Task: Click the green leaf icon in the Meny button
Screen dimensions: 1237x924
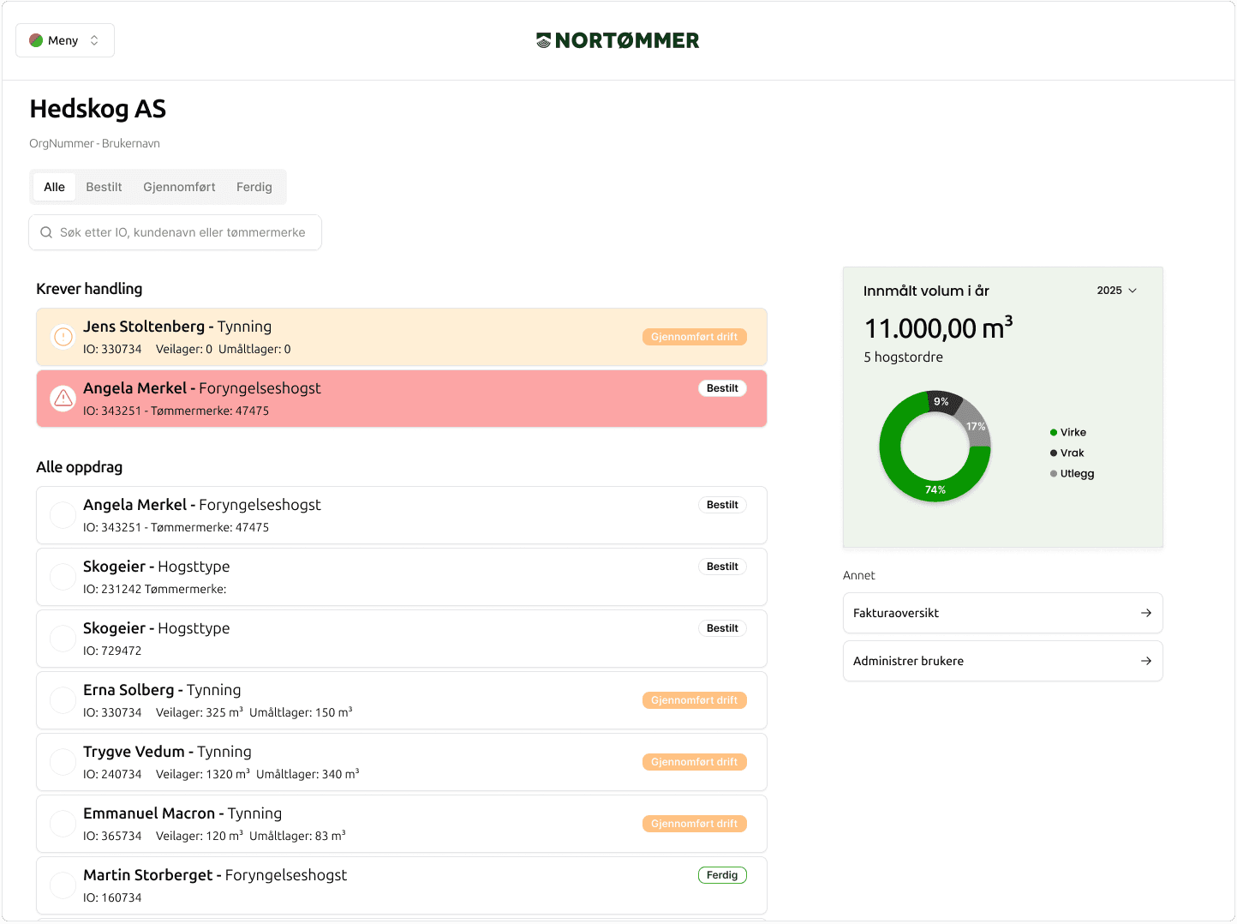Action: point(35,39)
